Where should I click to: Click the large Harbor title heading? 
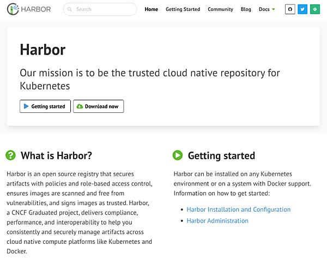click(x=43, y=50)
